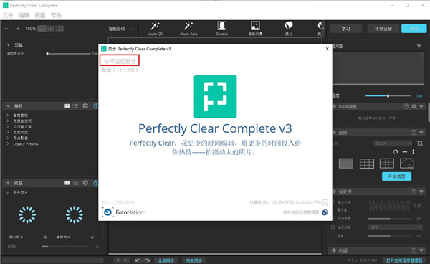
Task: Click the 全部同步 sync all button
Action: [166, 260]
